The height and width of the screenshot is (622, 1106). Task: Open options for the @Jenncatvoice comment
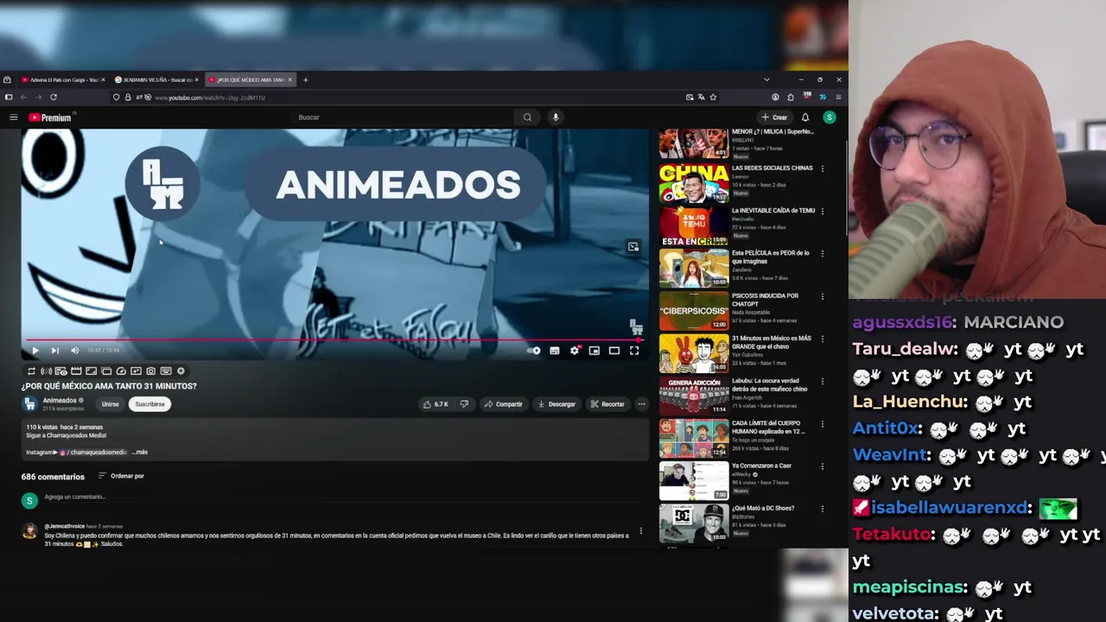(x=640, y=531)
